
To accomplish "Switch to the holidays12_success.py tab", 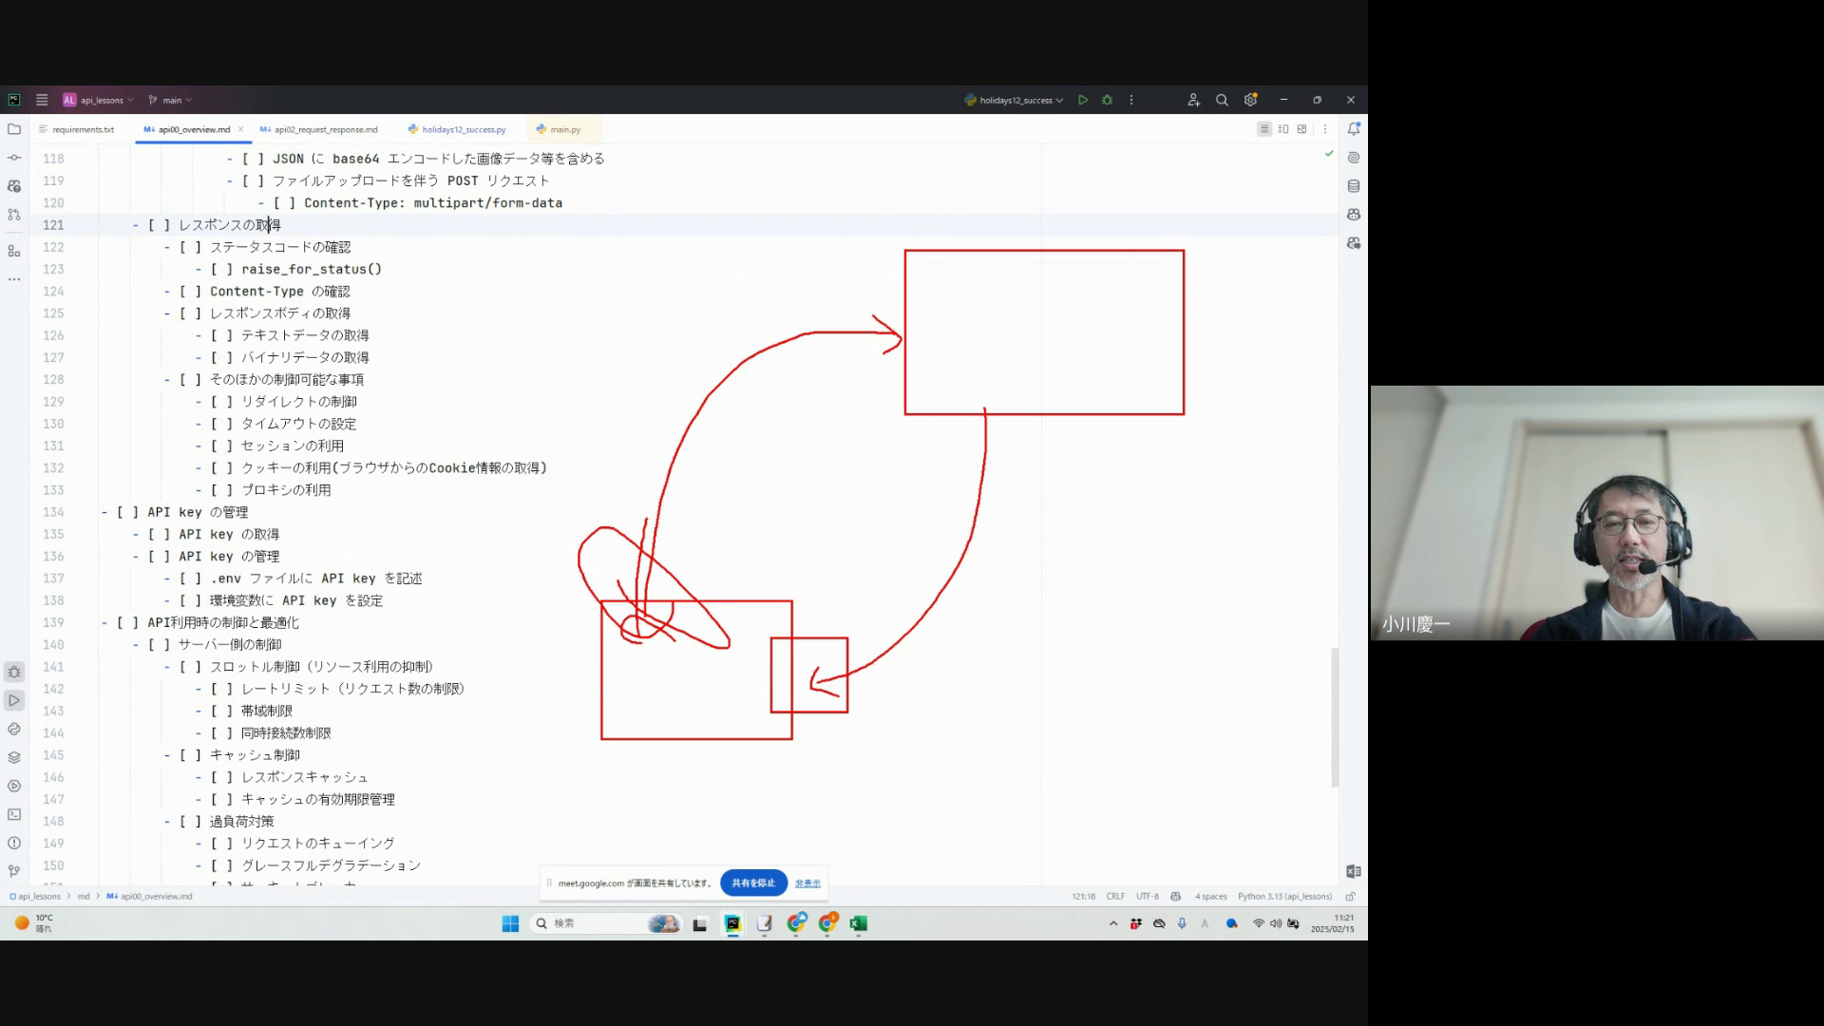I will click(x=463, y=129).
